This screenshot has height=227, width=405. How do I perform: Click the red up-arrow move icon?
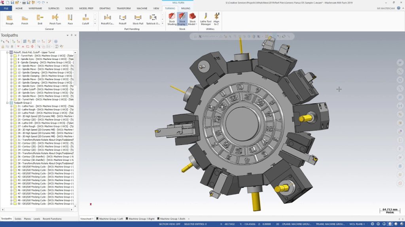click(23, 47)
